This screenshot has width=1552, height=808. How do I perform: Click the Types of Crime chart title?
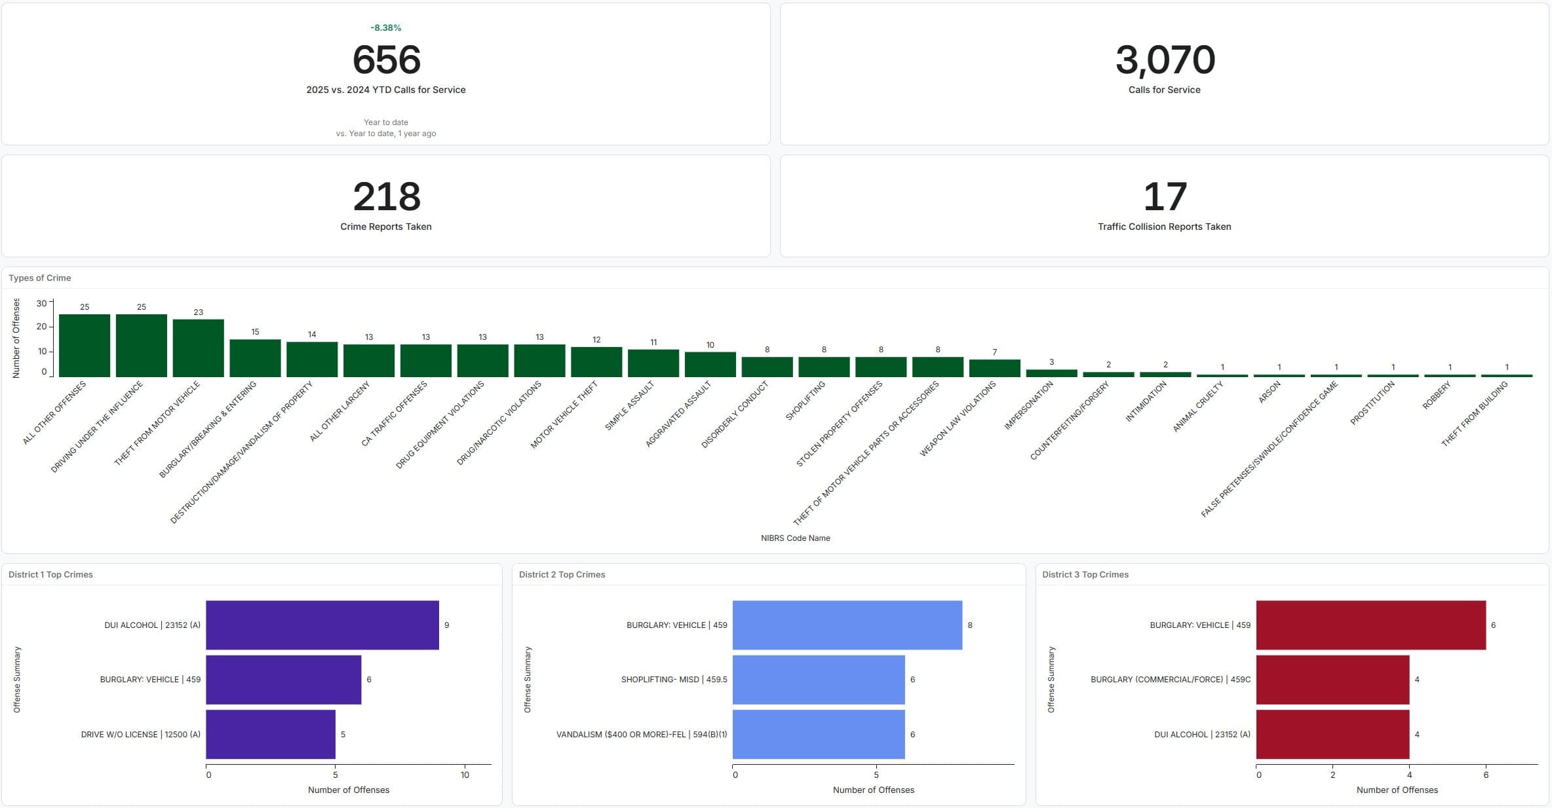pyautogui.click(x=40, y=278)
